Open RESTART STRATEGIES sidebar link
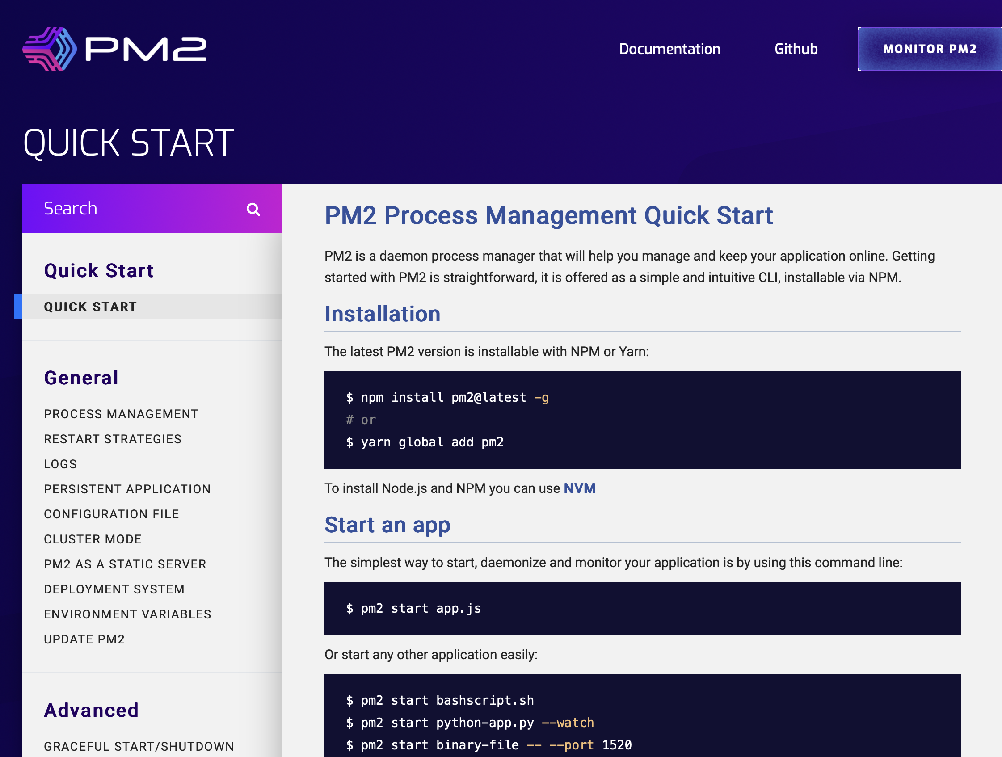The width and height of the screenshot is (1002, 757). (x=113, y=439)
